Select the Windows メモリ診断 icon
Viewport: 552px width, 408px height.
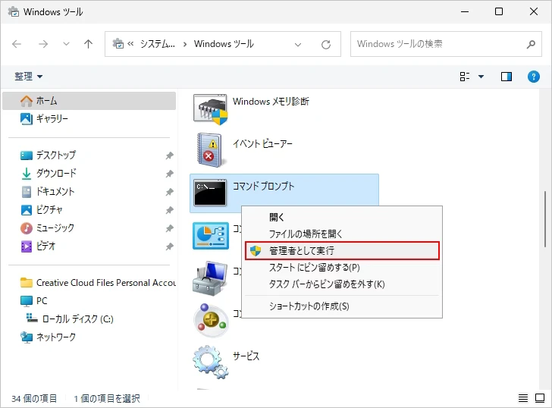click(x=211, y=109)
